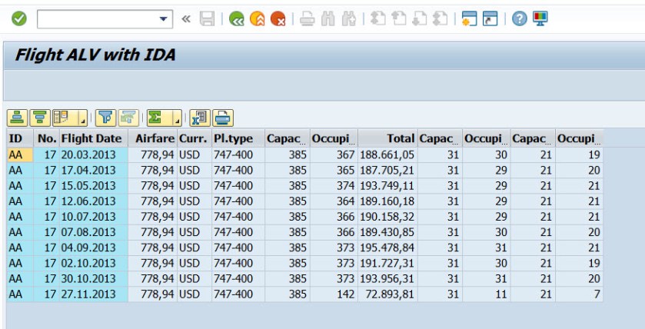The image size is (645, 329).
Task: Click inside the command input field
Action: (x=96, y=19)
